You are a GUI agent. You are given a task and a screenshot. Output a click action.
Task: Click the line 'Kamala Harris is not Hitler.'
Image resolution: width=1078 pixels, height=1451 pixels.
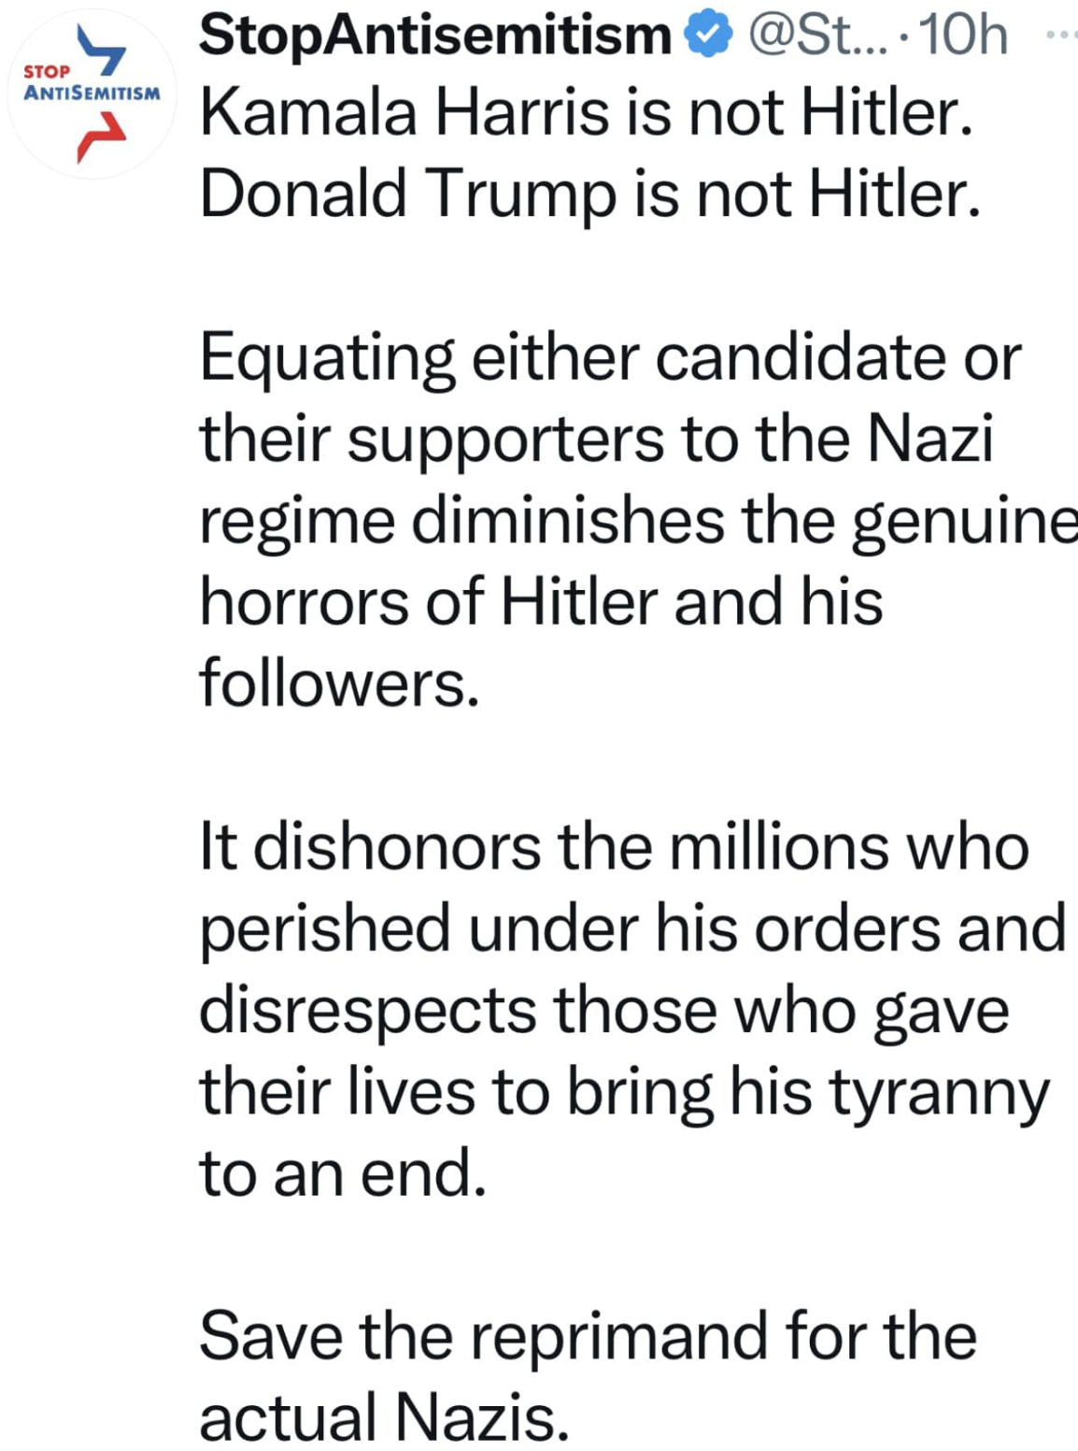[x=588, y=114]
